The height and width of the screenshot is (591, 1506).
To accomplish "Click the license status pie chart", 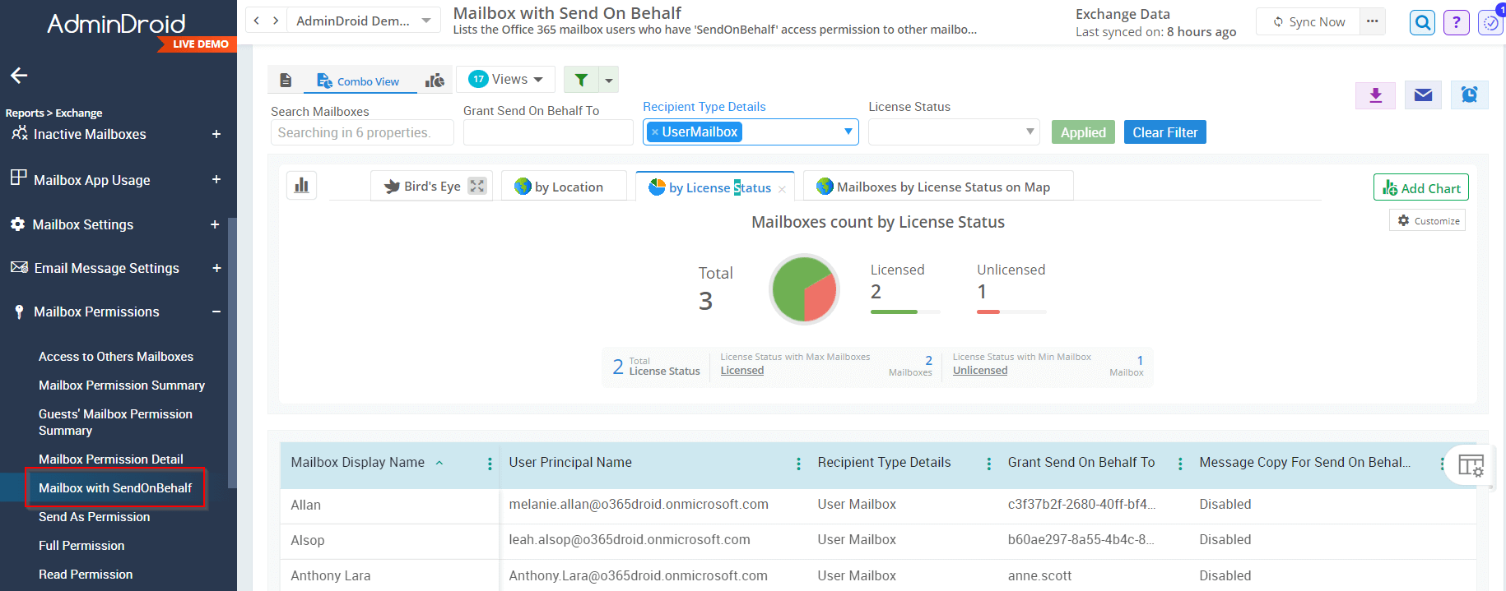I will tap(804, 289).
